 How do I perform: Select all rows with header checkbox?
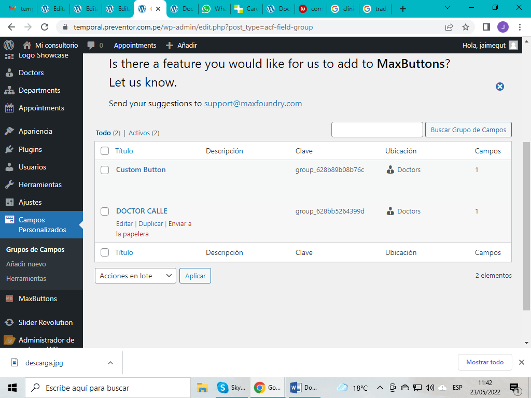(105, 151)
